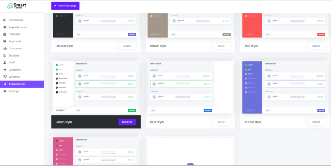Open the Appearance menu item
This screenshot has width=331, height=166.
pyautogui.click(x=22, y=84)
